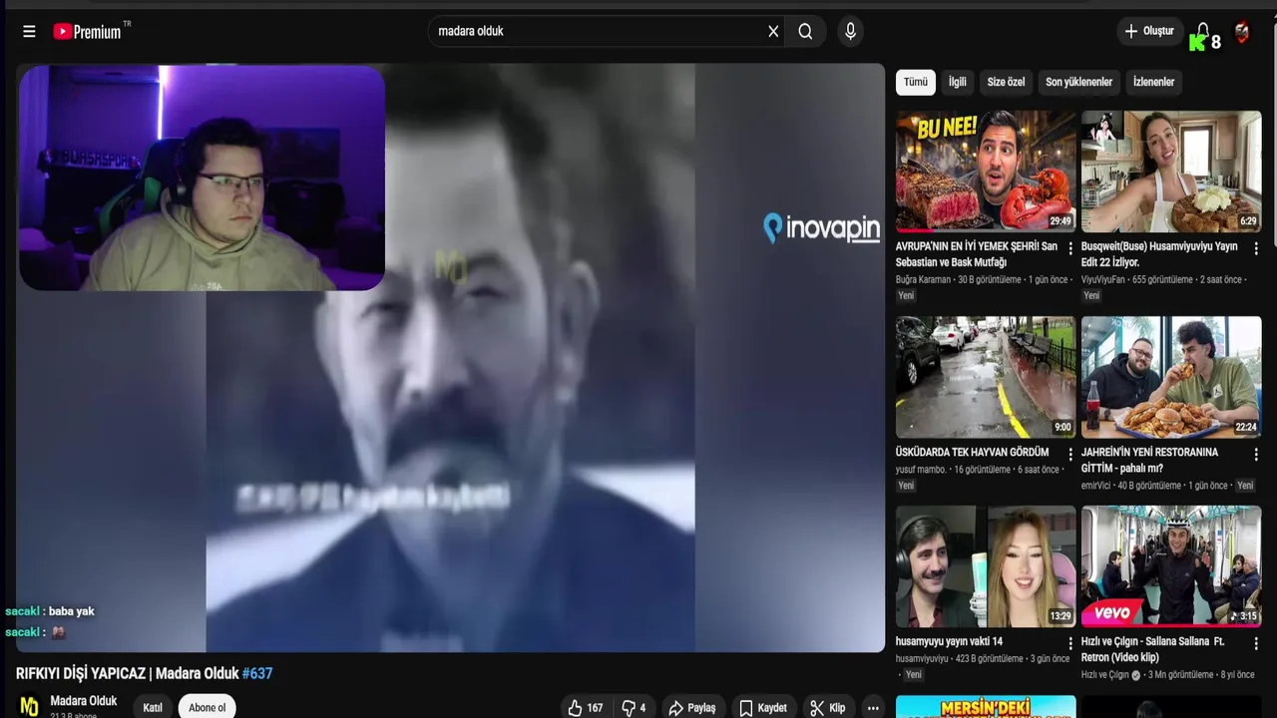Click the husamviyuviyu channel name under video

[922, 659]
